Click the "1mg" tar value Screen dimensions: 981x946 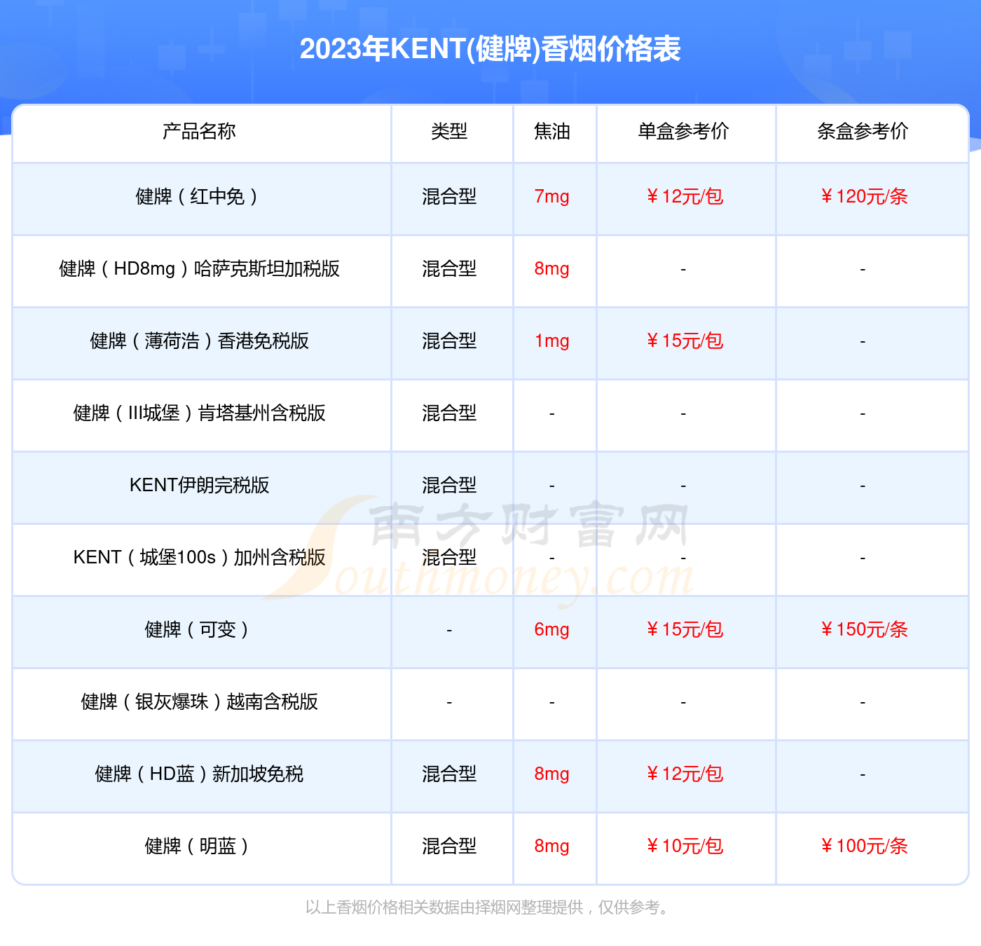552,341
